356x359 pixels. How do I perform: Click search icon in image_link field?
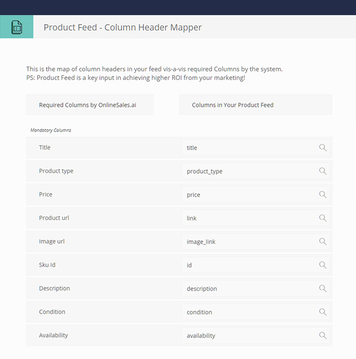[x=323, y=241]
